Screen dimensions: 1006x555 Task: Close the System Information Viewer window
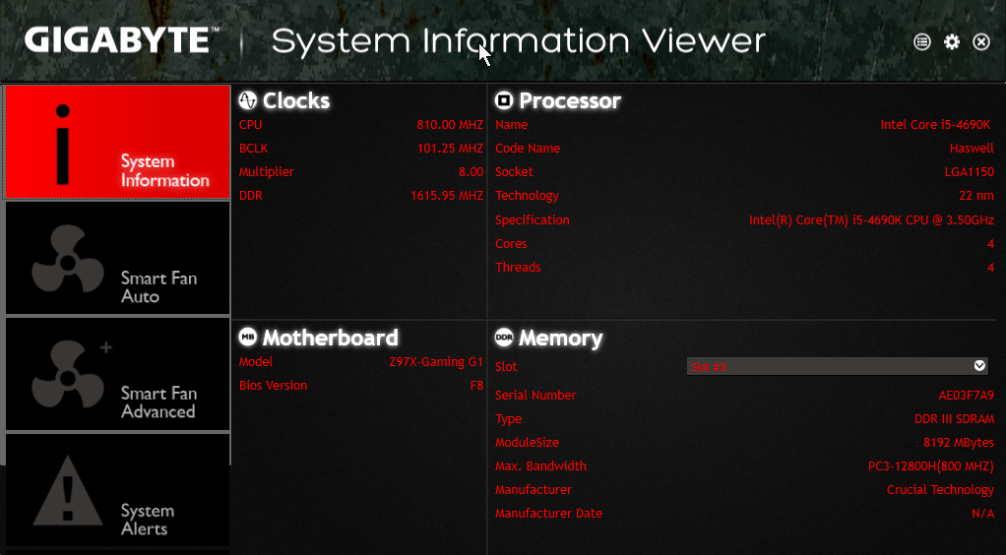981,41
